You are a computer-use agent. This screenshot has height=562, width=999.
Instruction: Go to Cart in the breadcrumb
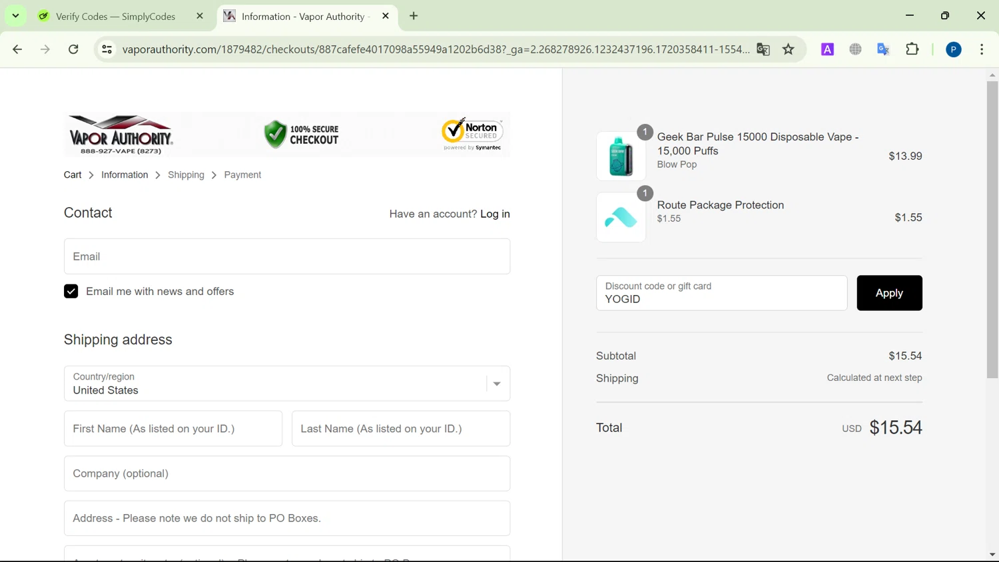click(73, 175)
